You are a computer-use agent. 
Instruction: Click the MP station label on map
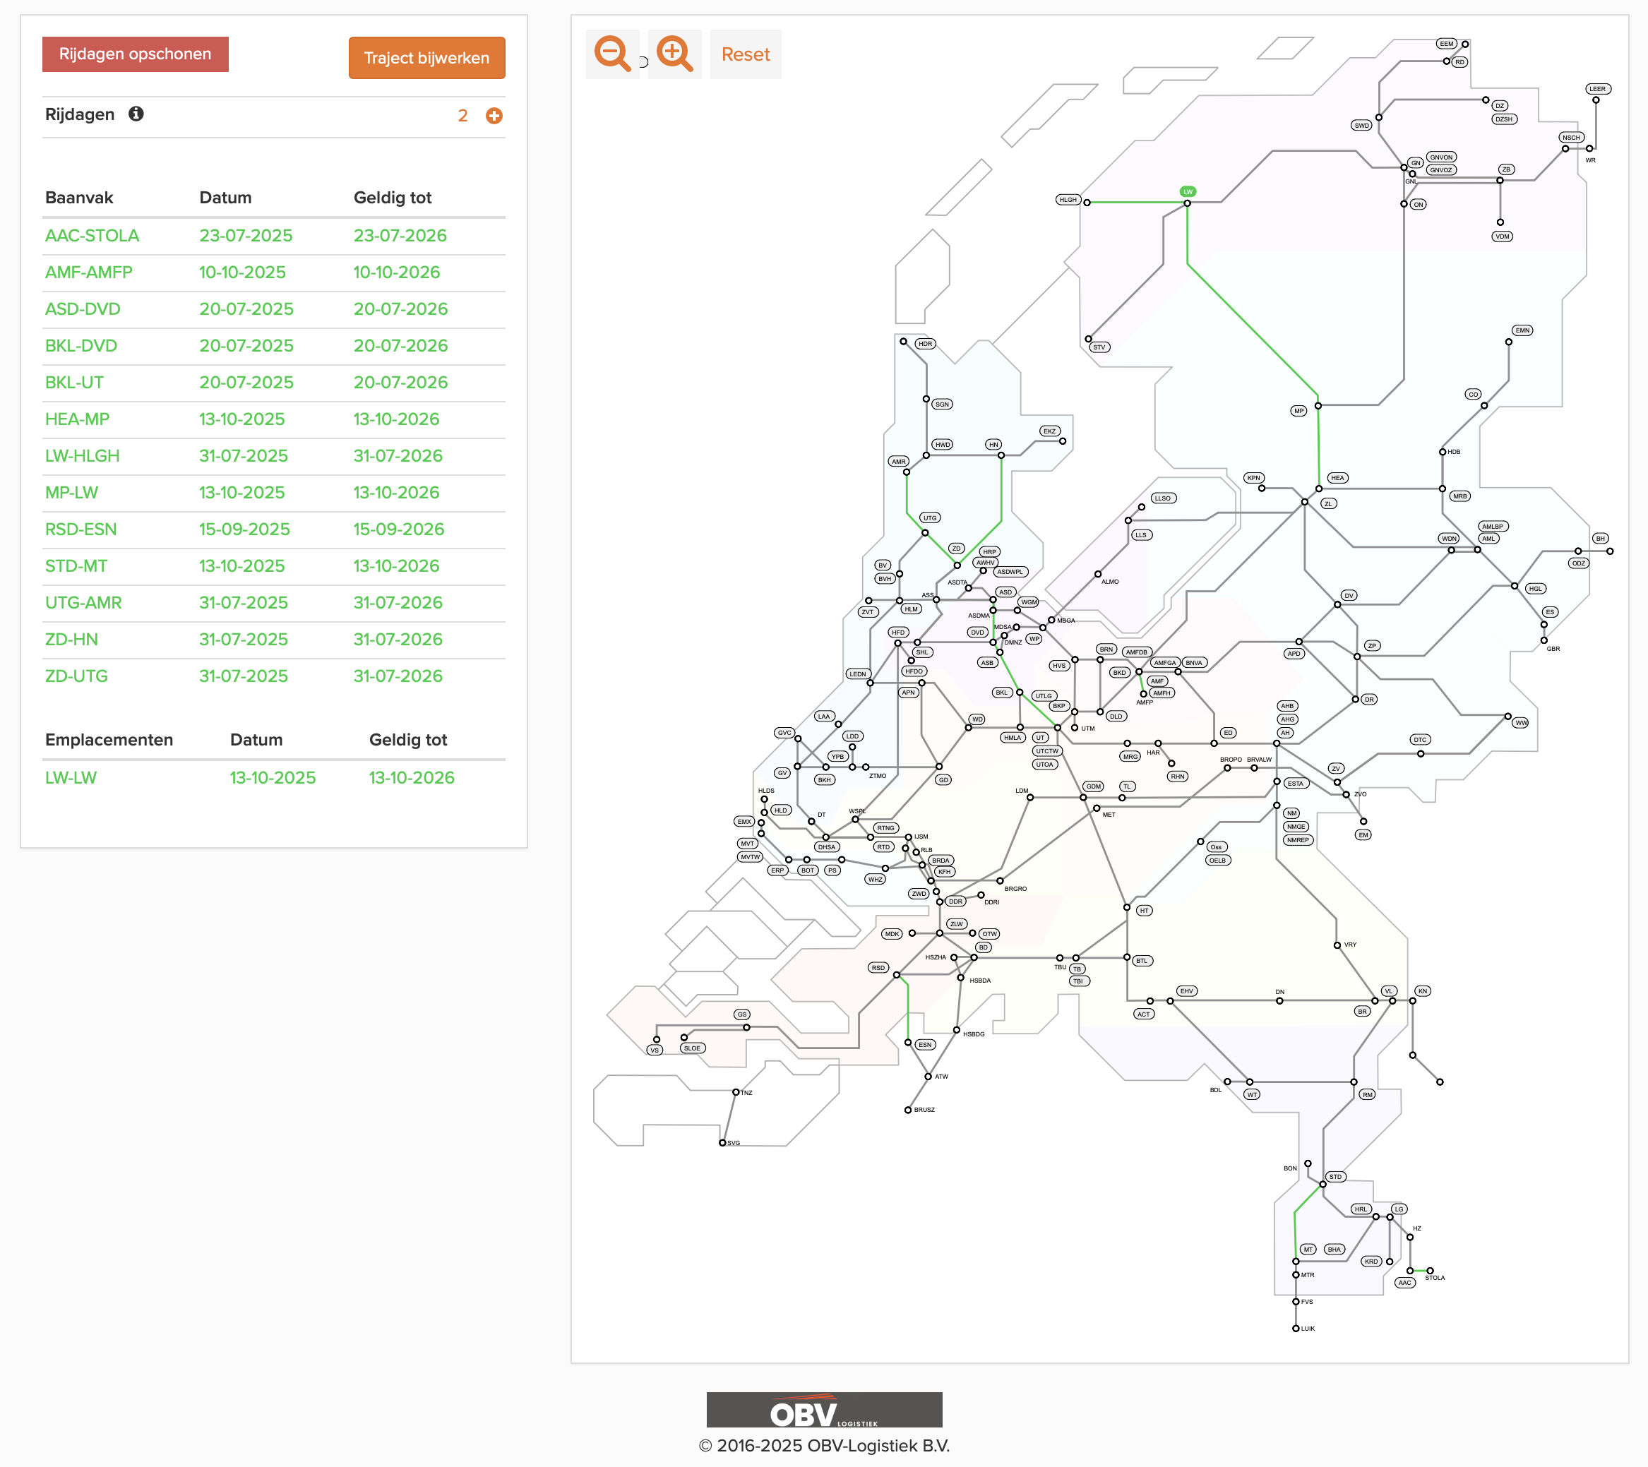point(1298,411)
